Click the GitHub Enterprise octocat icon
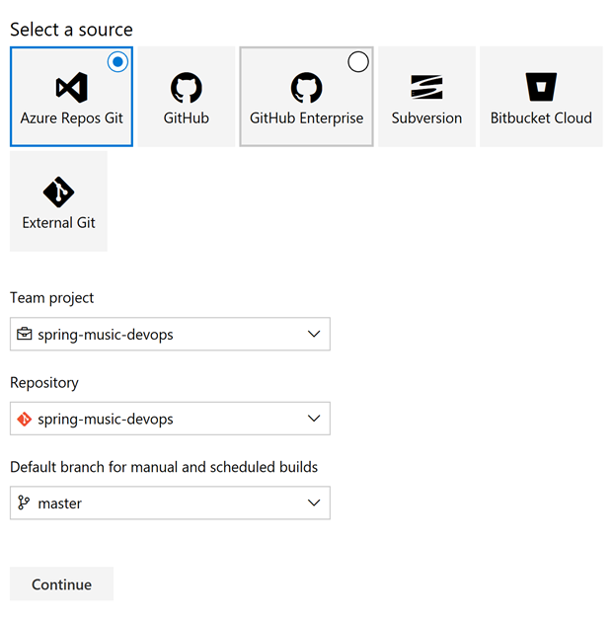This screenshot has height=619, width=613. 306,88
